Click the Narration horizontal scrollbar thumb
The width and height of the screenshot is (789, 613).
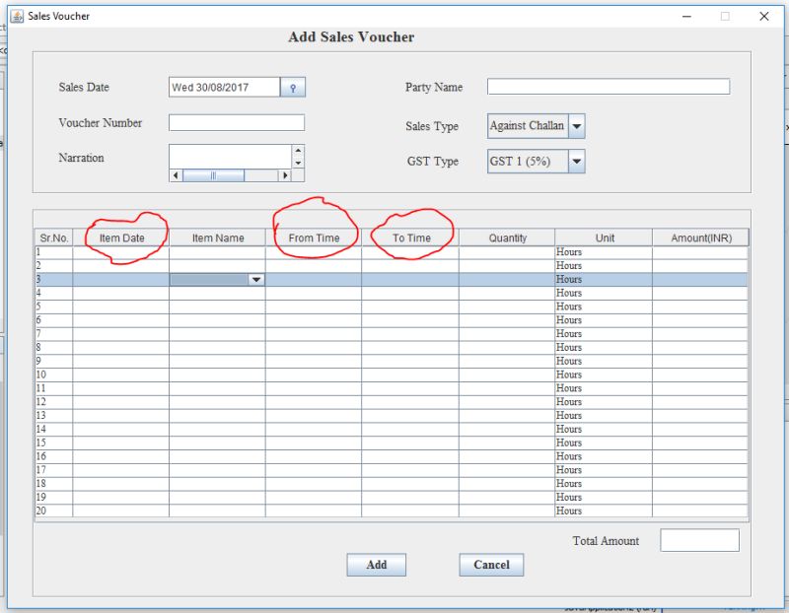tap(213, 175)
